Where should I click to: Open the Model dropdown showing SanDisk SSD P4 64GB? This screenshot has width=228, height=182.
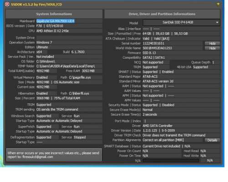181,22
